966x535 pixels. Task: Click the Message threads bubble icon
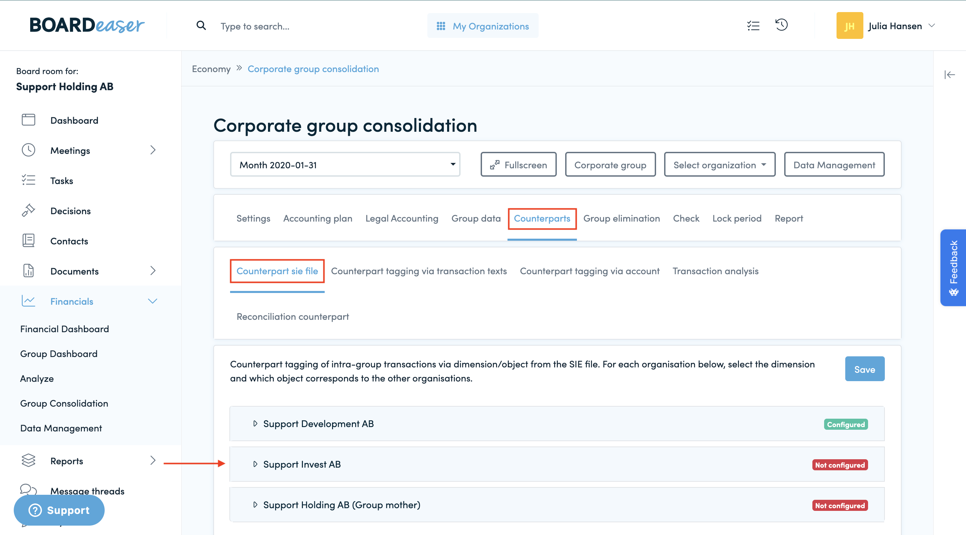[29, 489]
